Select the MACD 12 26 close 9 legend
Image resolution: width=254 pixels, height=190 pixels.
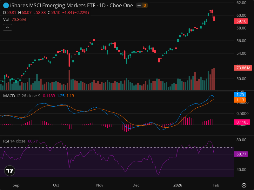pos(22,96)
